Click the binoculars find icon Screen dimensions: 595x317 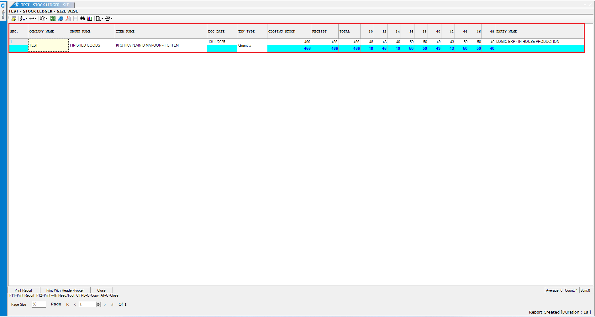tap(82, 18)
